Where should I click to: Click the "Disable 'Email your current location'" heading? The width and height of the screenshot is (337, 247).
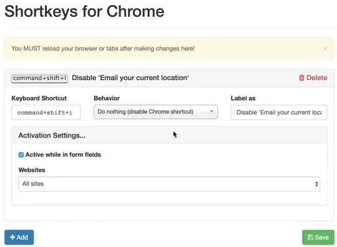pyautogui.click(x=130, y=78)
